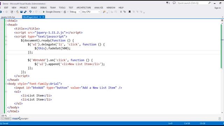Click the Find in Files icon

click(x=104, y=12)
